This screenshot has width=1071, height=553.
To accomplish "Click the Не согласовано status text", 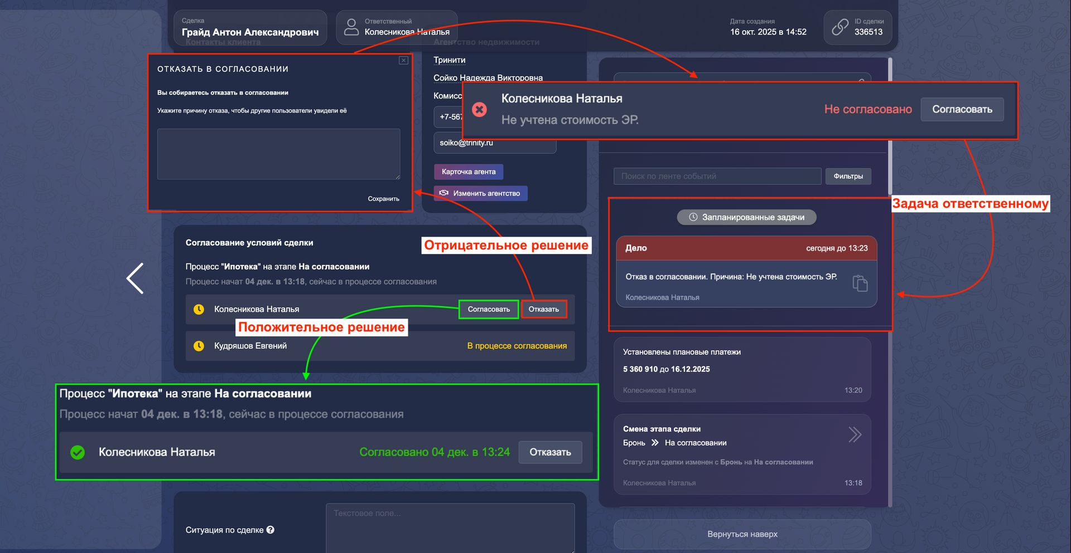I will tap(868, 109).
